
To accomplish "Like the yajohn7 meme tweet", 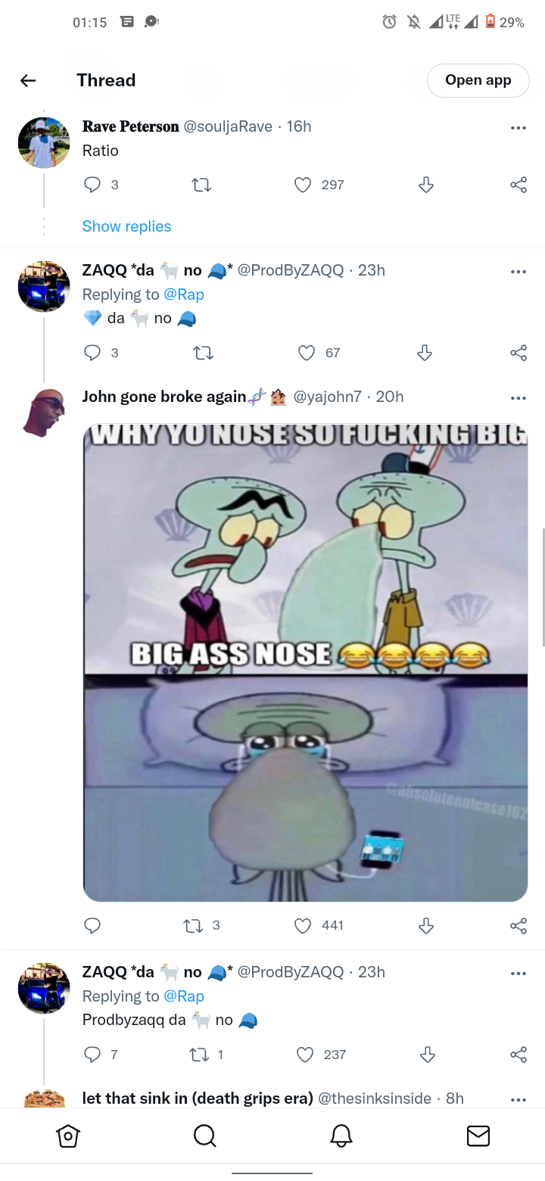I will [x=303, y=925].
